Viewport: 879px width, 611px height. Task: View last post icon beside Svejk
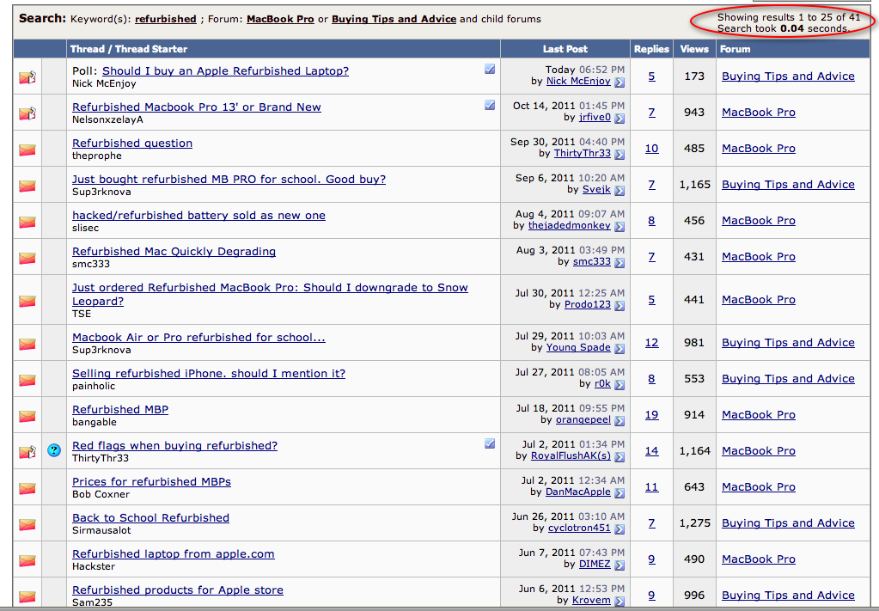(x=620, y=191)
